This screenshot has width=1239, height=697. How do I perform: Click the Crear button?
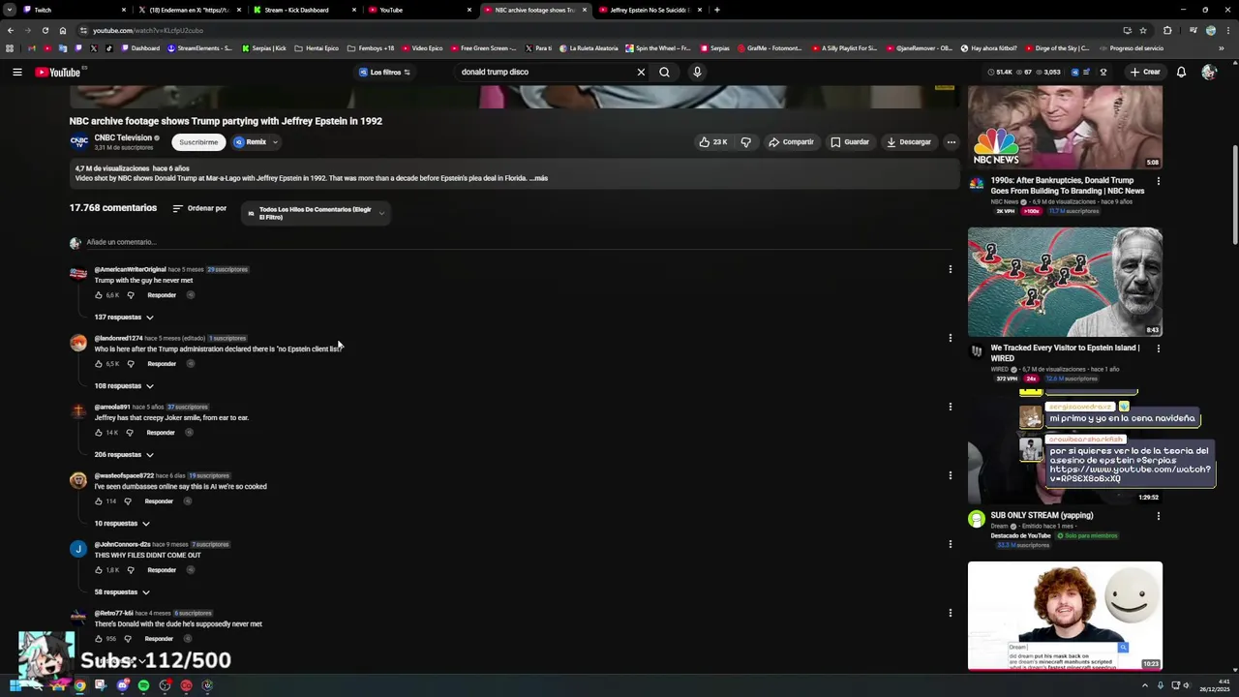[x=1144, y=72]
